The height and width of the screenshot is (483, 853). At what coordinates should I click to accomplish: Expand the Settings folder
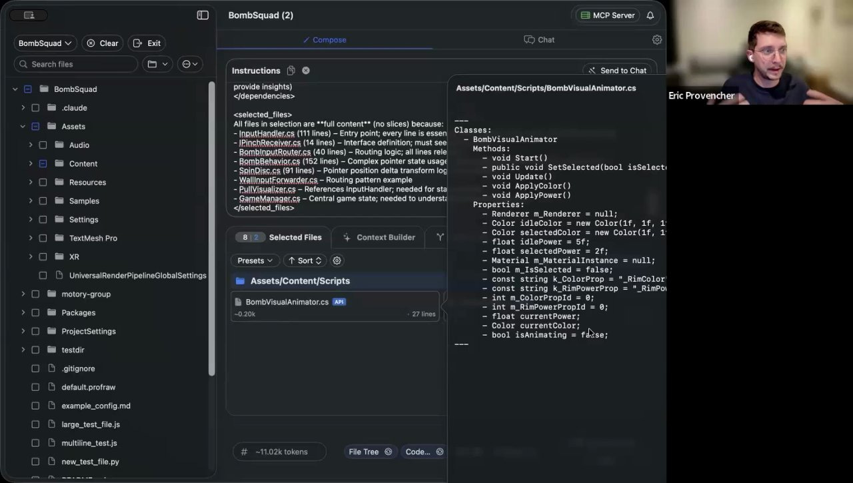click(x=30, y=220)
